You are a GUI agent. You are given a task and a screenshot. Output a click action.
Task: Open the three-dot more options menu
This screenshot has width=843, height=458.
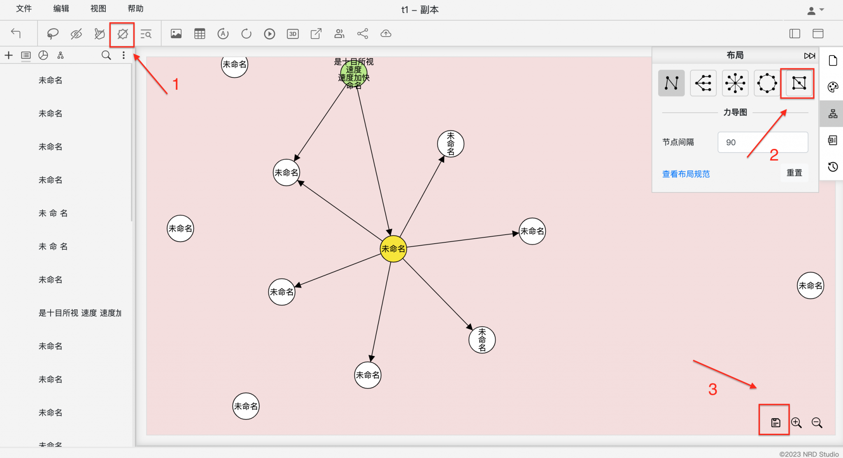(x=123, y=55)
